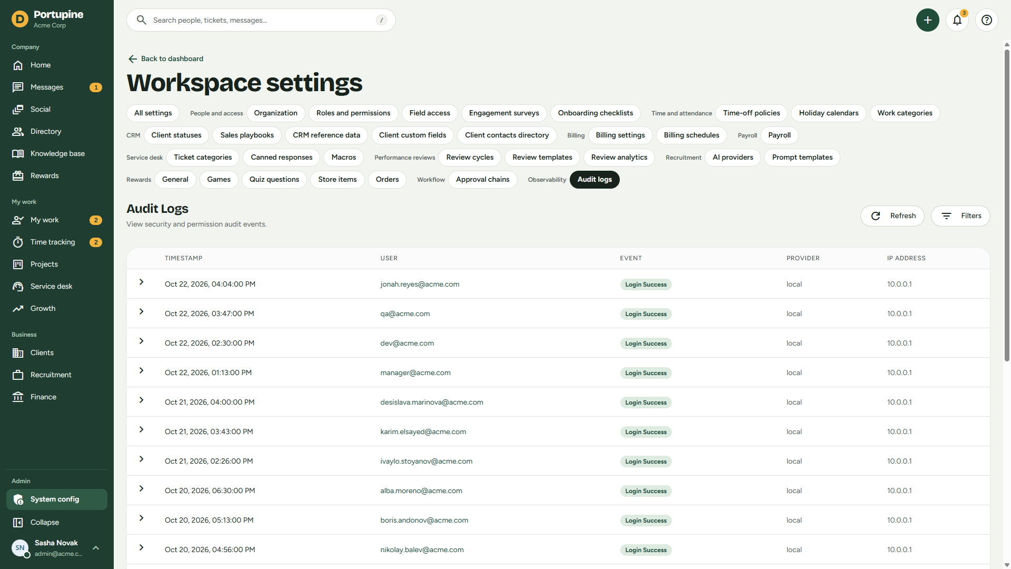Open the Service desk headset icon

click(x=18, y=287)
